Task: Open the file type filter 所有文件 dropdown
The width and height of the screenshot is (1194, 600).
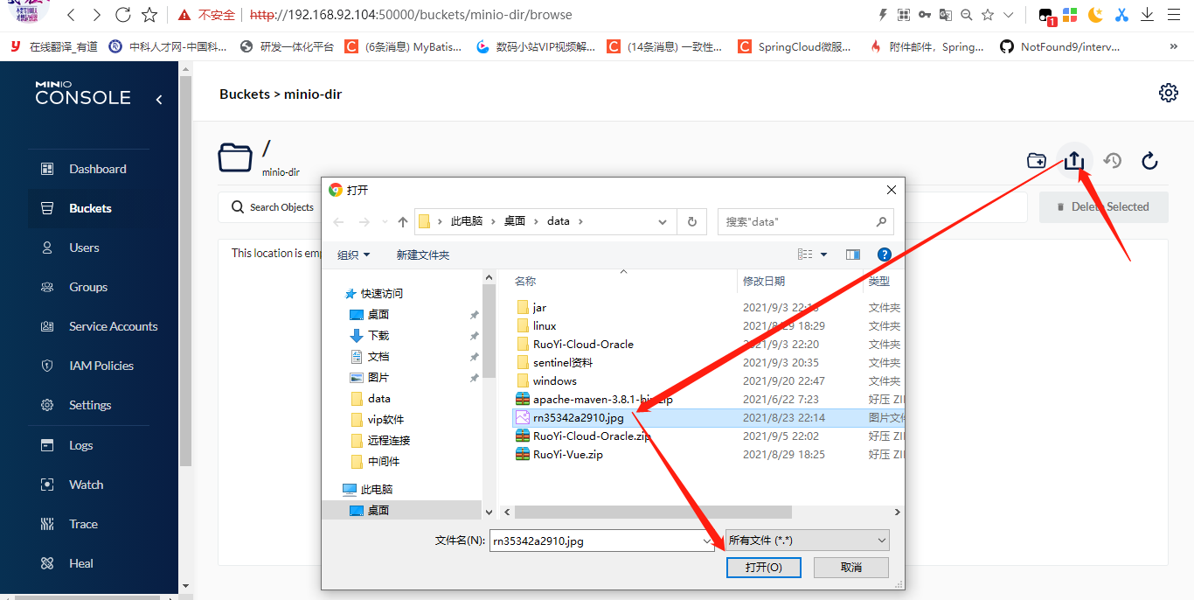Action: coord(807,540)
